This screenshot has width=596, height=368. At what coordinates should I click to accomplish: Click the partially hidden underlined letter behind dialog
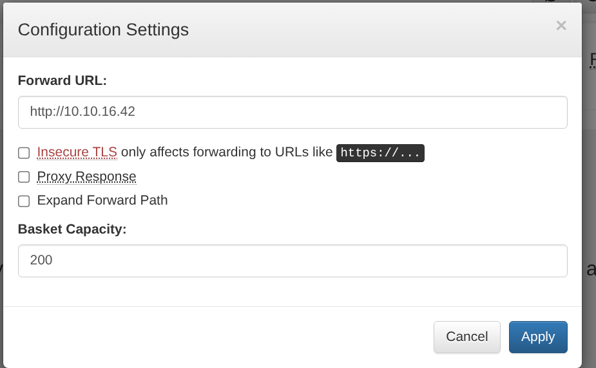592,61
